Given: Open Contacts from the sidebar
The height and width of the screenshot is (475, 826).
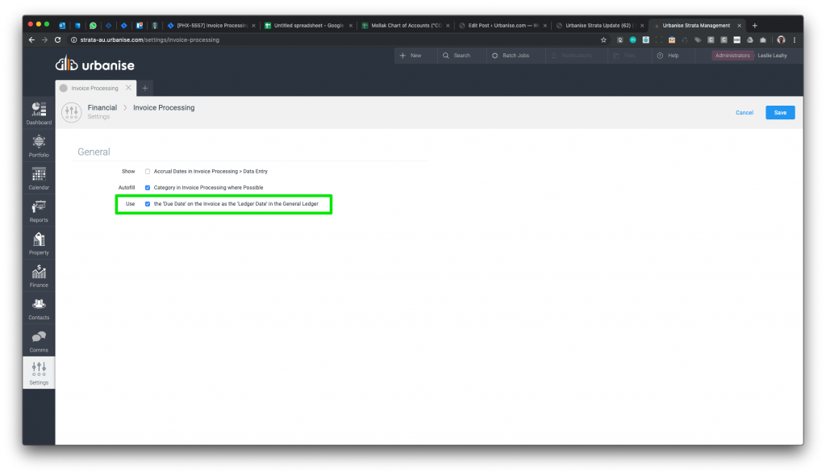Looking at the screenshot, I should click(x=39, y=307).
